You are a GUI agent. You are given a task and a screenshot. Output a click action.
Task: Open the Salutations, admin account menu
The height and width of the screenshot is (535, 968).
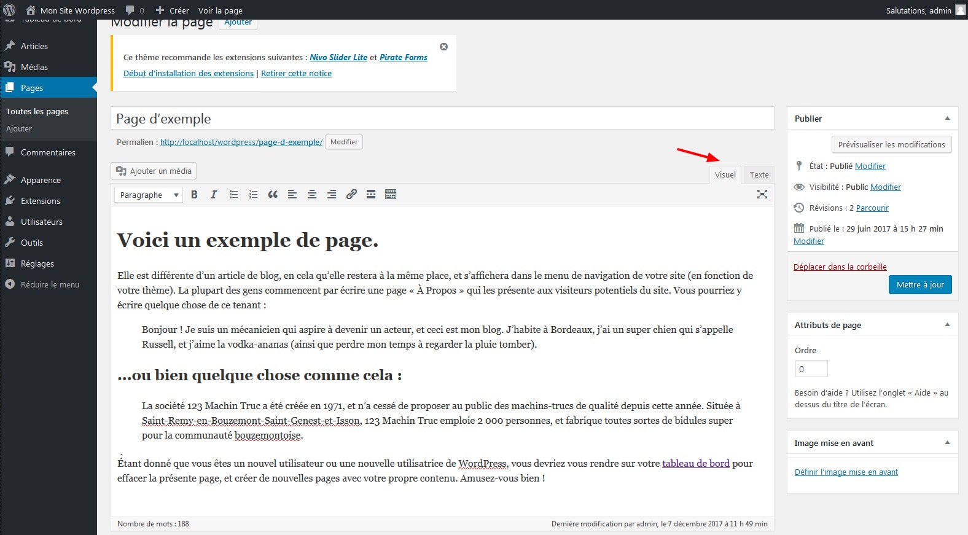(x=926, y=10)
